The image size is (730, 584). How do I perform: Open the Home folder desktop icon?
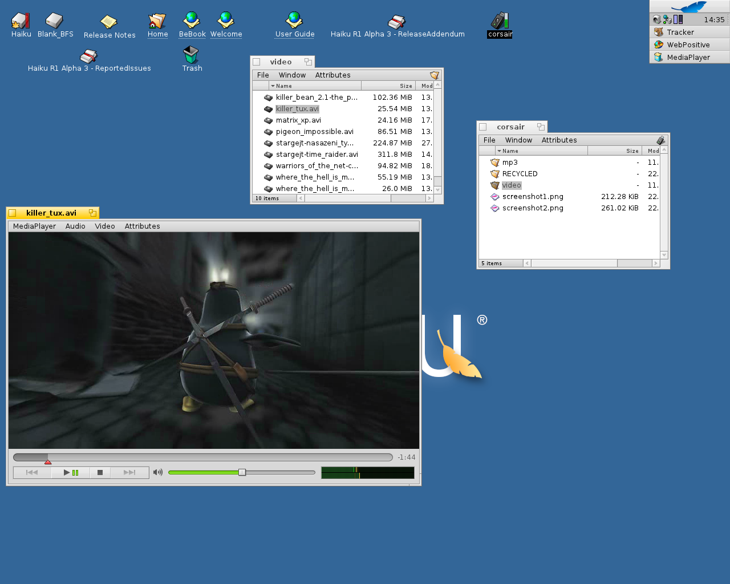[157, 21]
